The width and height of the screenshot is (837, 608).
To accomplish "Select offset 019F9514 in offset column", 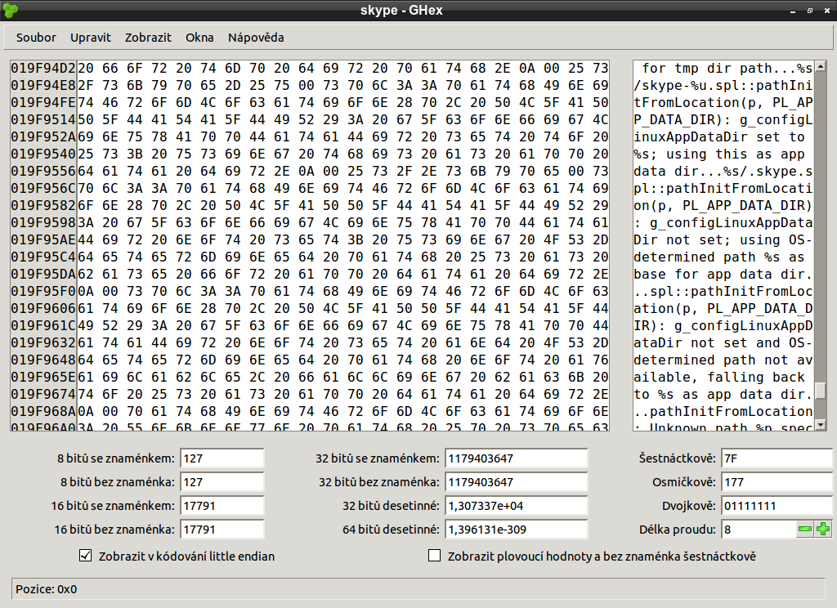I will [43, 119].
